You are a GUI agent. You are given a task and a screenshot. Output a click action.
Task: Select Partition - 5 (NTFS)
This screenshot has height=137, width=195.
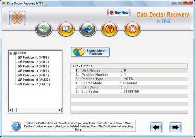(x=36, y=75)
